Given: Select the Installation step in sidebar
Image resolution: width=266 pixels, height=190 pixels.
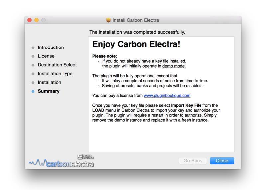Looking at the screenshot, I should (x=49, y=82).
